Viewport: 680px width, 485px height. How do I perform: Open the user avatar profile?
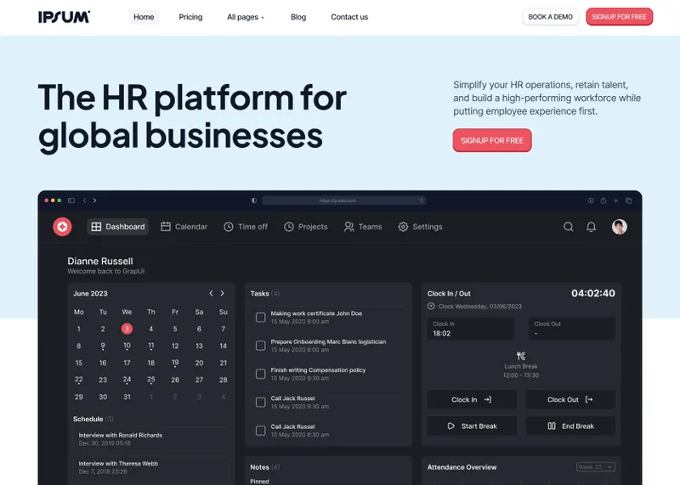click(620, 227)
